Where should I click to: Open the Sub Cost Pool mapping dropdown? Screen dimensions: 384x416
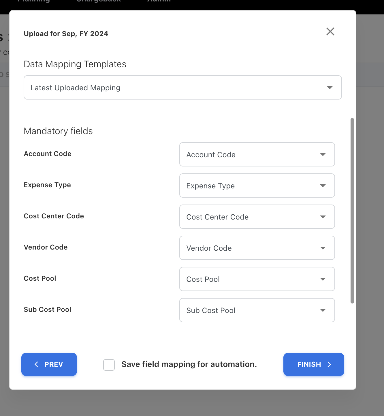(257, 310)
